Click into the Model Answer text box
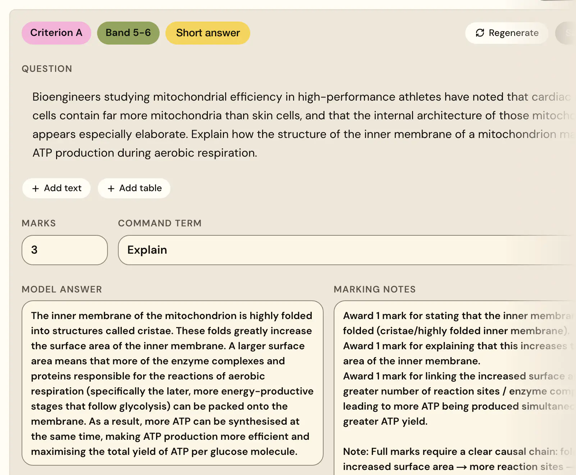 (173, 383)
